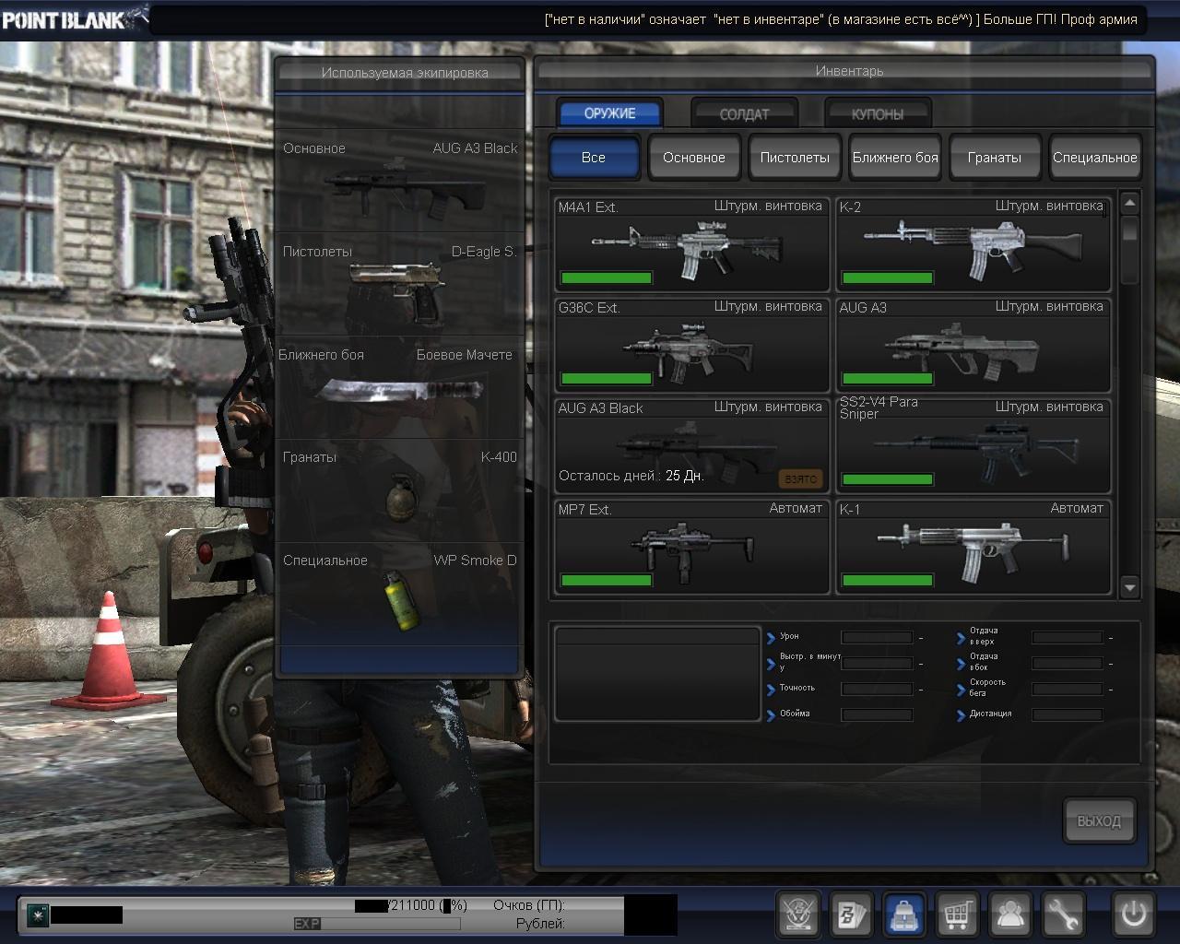Click the 'Инвентарь' panel title
1180x944 pixels.
coord(849,71)
